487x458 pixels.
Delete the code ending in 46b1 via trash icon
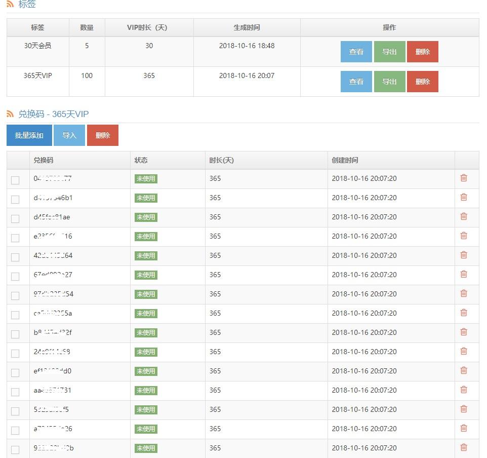[x=463, y=197]
